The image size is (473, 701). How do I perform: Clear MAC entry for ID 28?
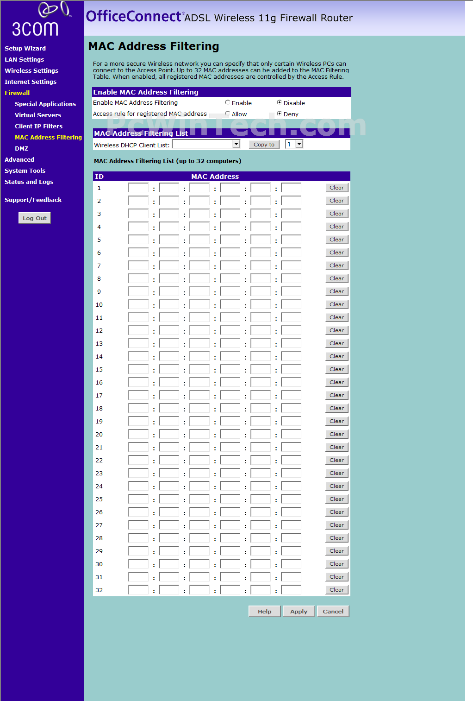tap(337, 538)
